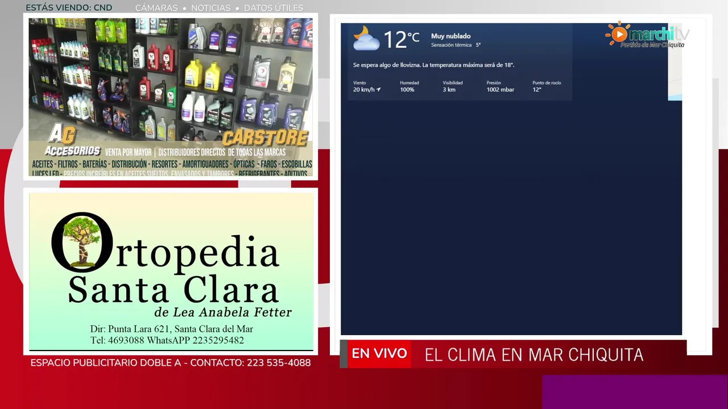Click the Partido de Mar Chiquita tagline
This screenshot has width=728, height=409.
[x=652, y=45]
